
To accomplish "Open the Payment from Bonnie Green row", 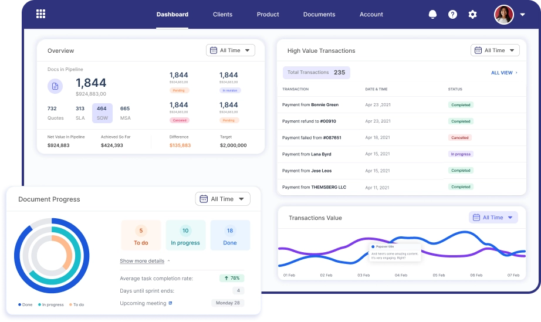I will click(310, 105).
